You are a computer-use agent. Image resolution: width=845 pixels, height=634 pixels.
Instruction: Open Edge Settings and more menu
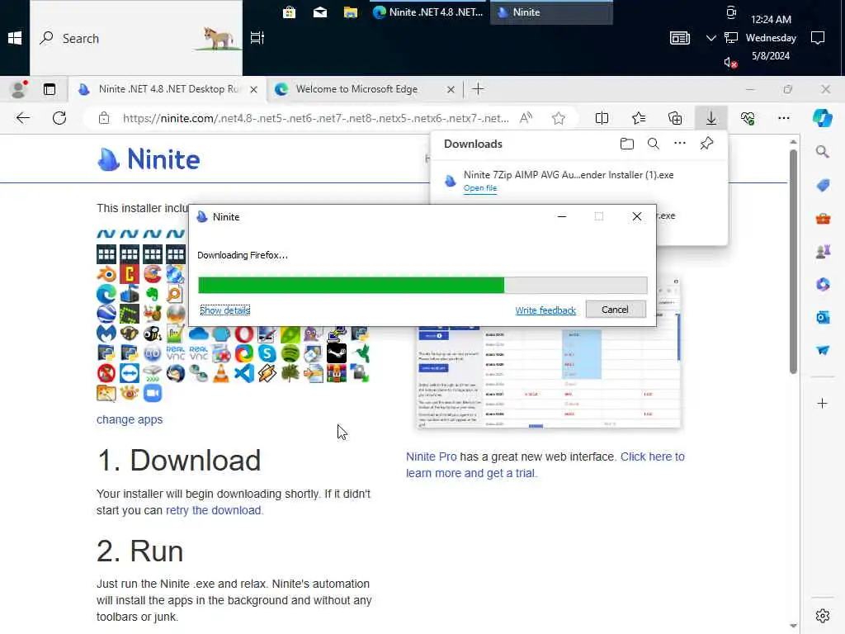pos(784,118)
